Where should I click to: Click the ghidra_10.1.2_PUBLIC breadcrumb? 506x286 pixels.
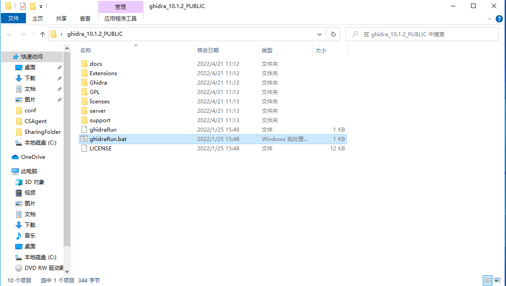[95, 34]
